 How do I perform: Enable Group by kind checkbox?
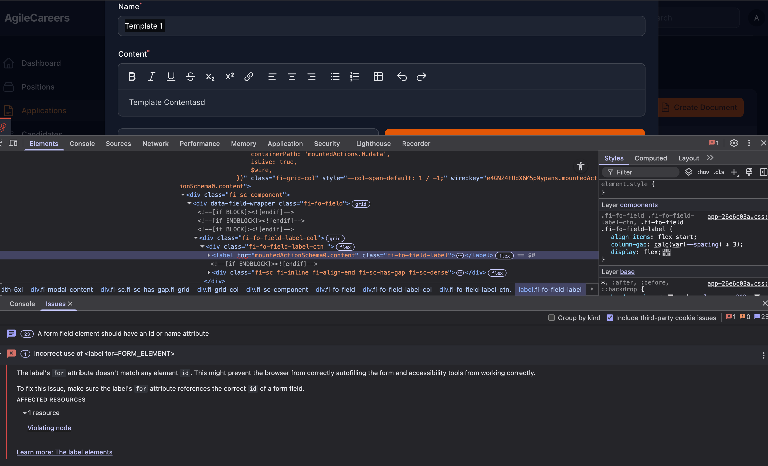click(x=551, y=318)
